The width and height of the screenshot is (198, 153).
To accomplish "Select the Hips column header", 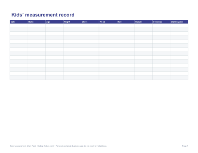I will click(x=126, y=22).
